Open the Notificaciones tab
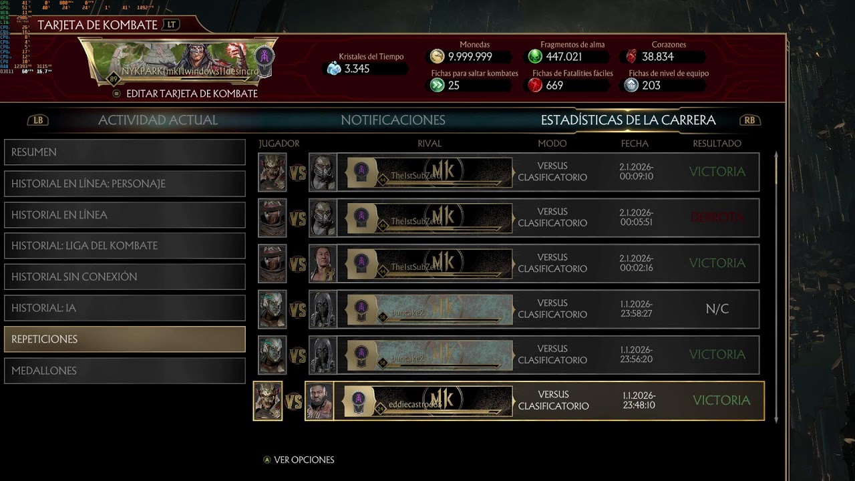This screenshot has height=481, width=855. [393, 120]
